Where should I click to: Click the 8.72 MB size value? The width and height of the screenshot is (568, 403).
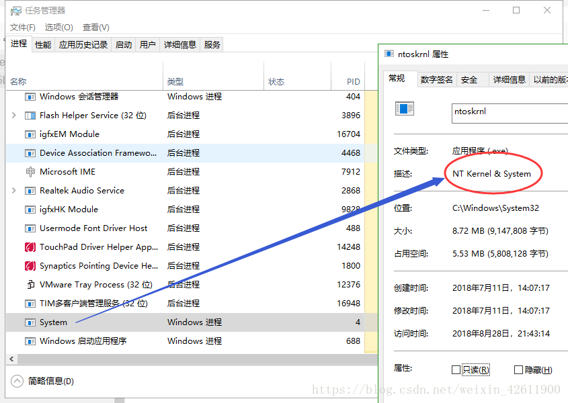(x=500, y=231)
